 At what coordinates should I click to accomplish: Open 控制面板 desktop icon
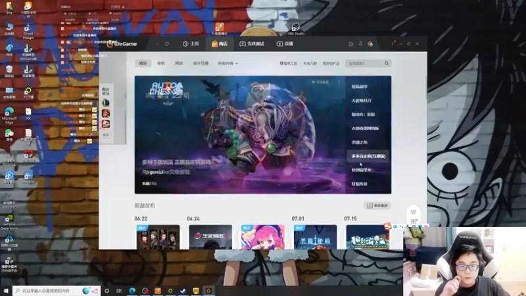pos(9,93)
